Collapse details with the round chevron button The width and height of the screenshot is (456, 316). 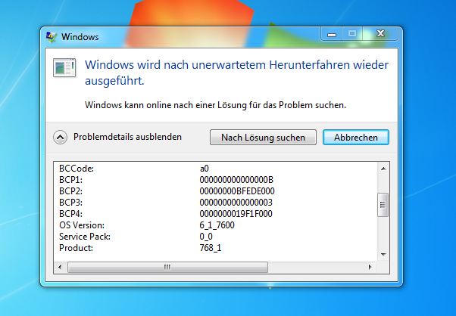[x=60, y=137]
